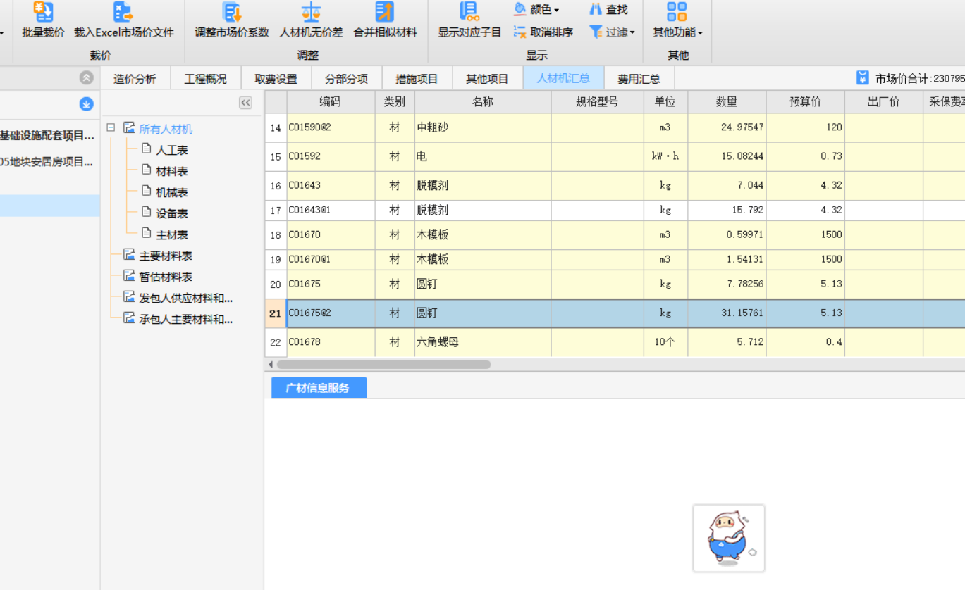Click the 数量 column header

tap(727, 101)
